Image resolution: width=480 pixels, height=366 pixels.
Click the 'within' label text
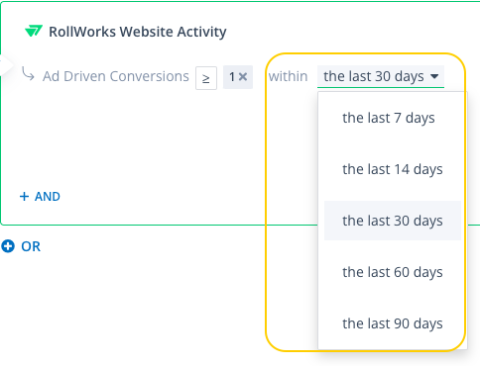click(288, 76)
